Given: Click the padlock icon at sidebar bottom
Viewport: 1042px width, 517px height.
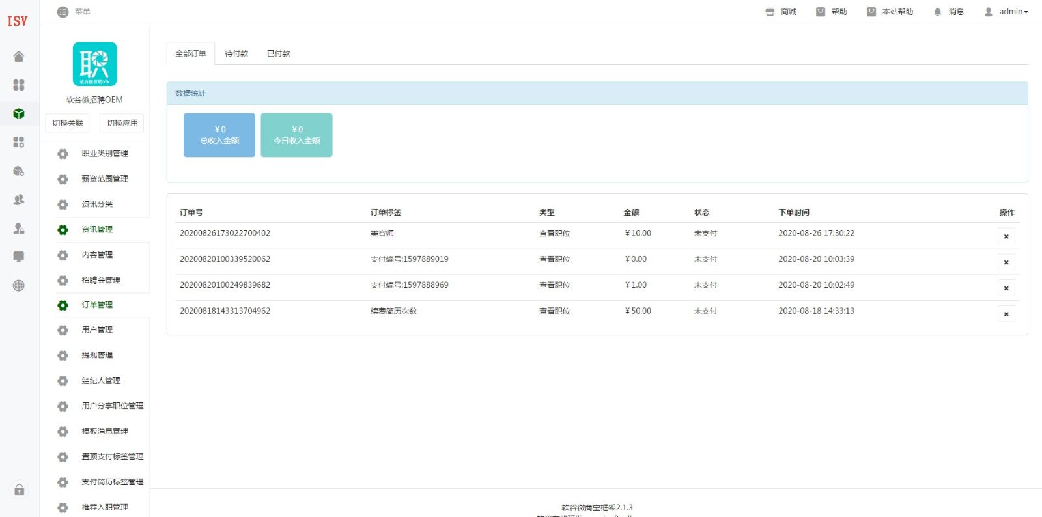Looking at the screenshot, I should (20, 490).
